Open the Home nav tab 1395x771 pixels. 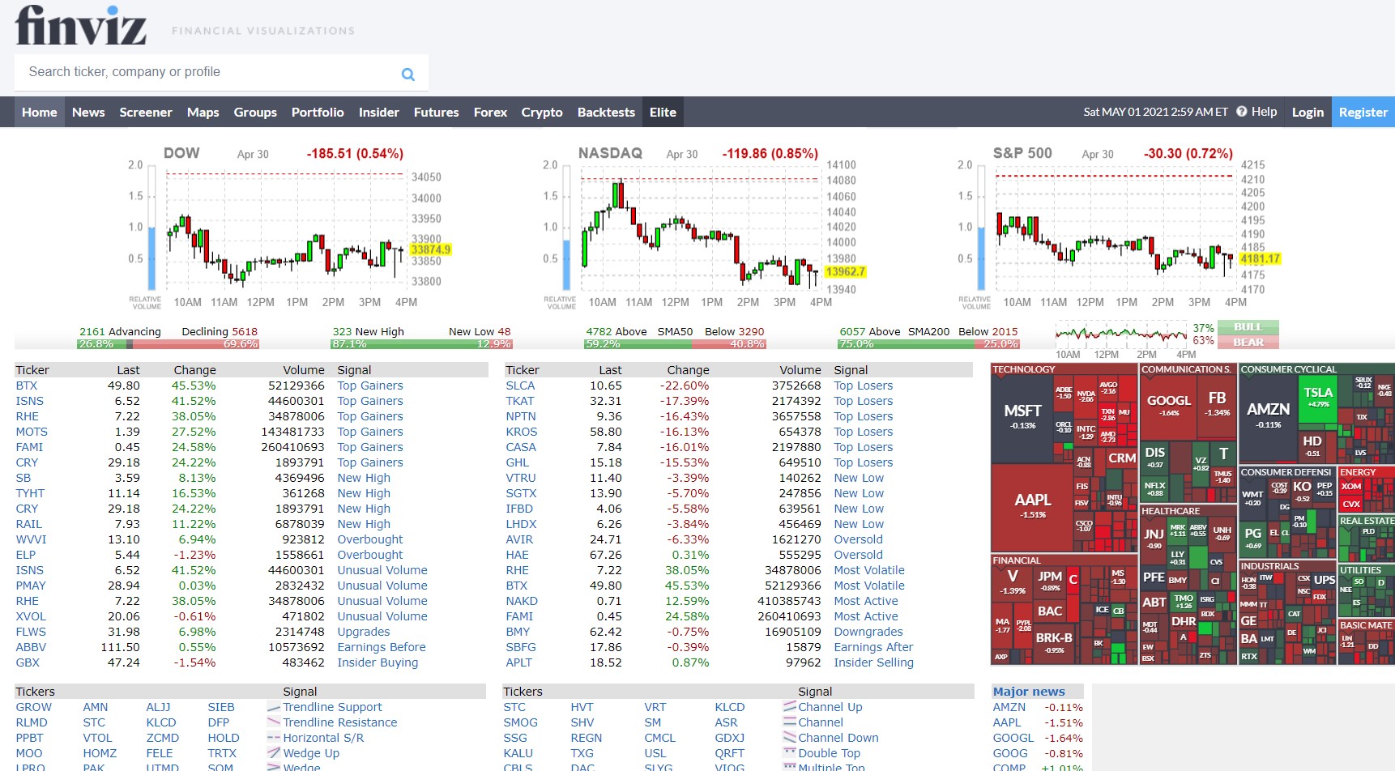click(40, 112)
